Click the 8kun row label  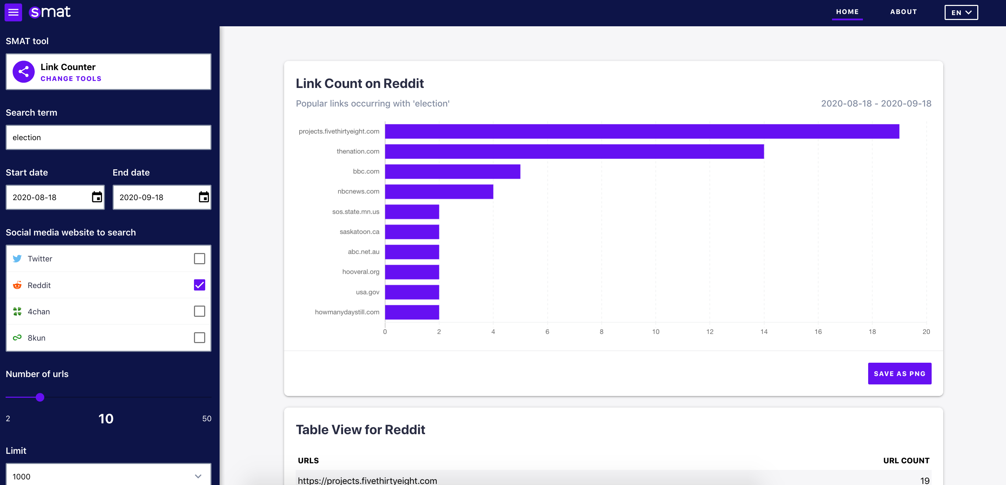(36, 338)
